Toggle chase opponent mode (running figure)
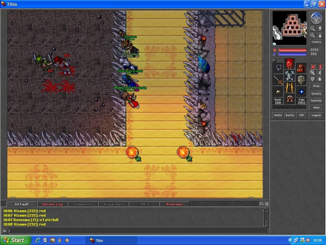This screenshot has width=326, height=245. [x=320, y=73]
